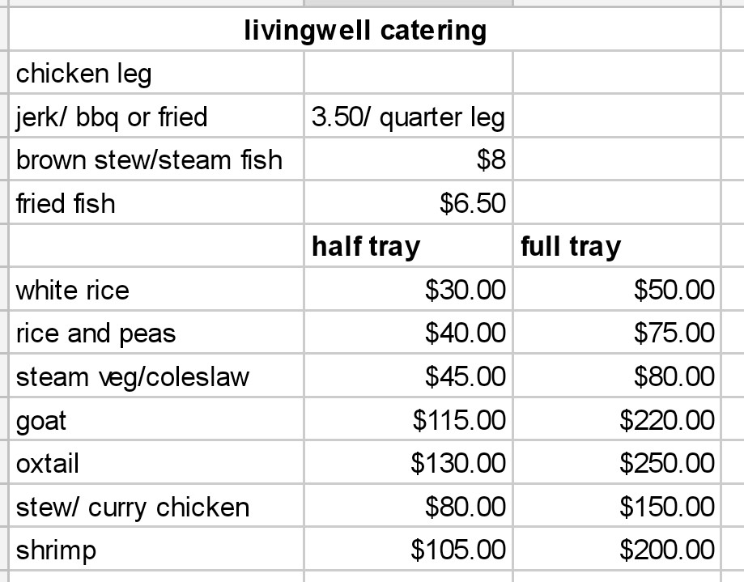744x582 pixels.
Task: Click the '3.50/ quarter leg' price cell
Action: [x=408, y=118]
